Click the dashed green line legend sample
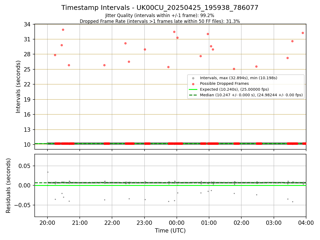This screenshot has height=240, width=320. pos(193,95)
